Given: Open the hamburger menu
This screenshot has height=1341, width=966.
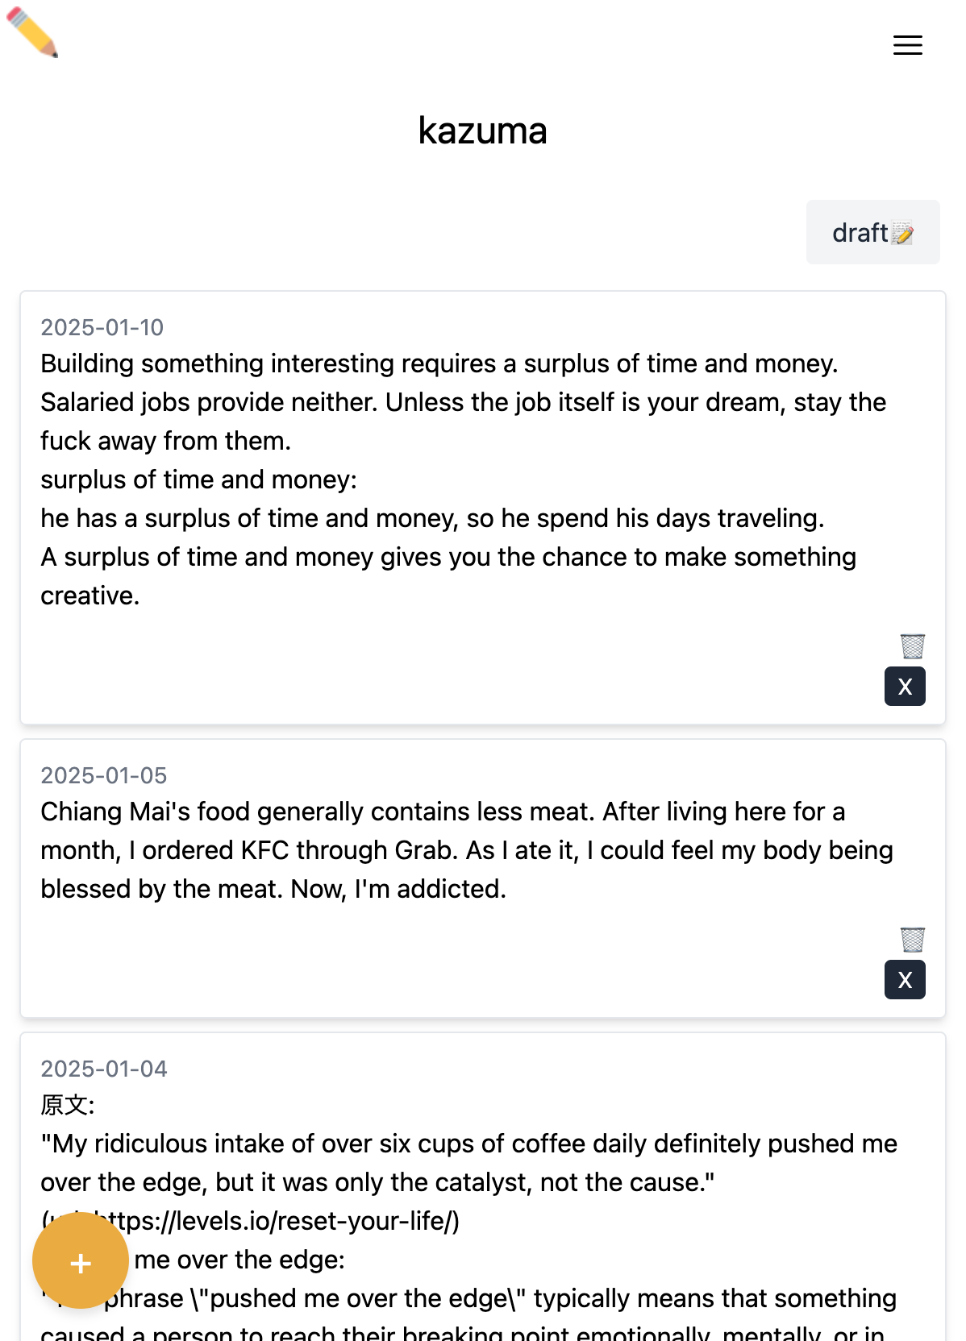Looking at the screenshot, I should pyautogui.click(x=907, y=45).
